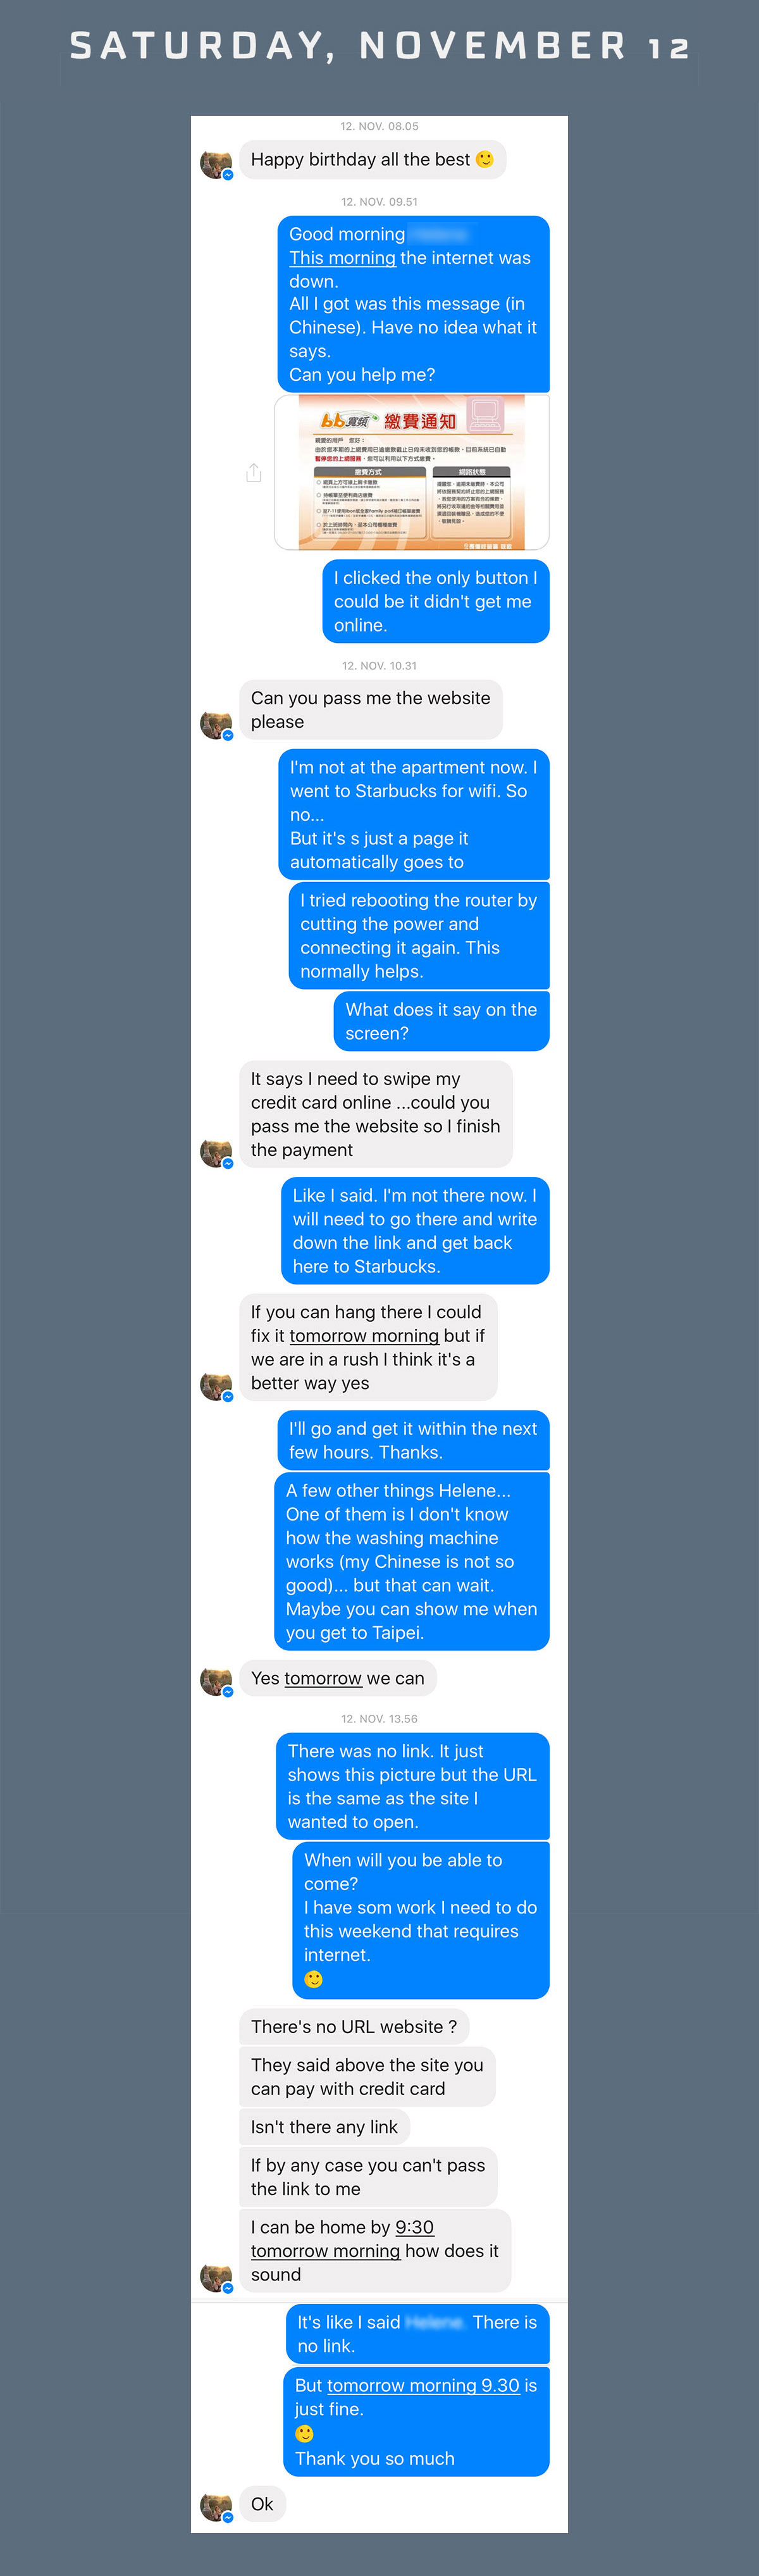Select the 'What does it say on the screen?' bubble

(x=442, y=1021)
